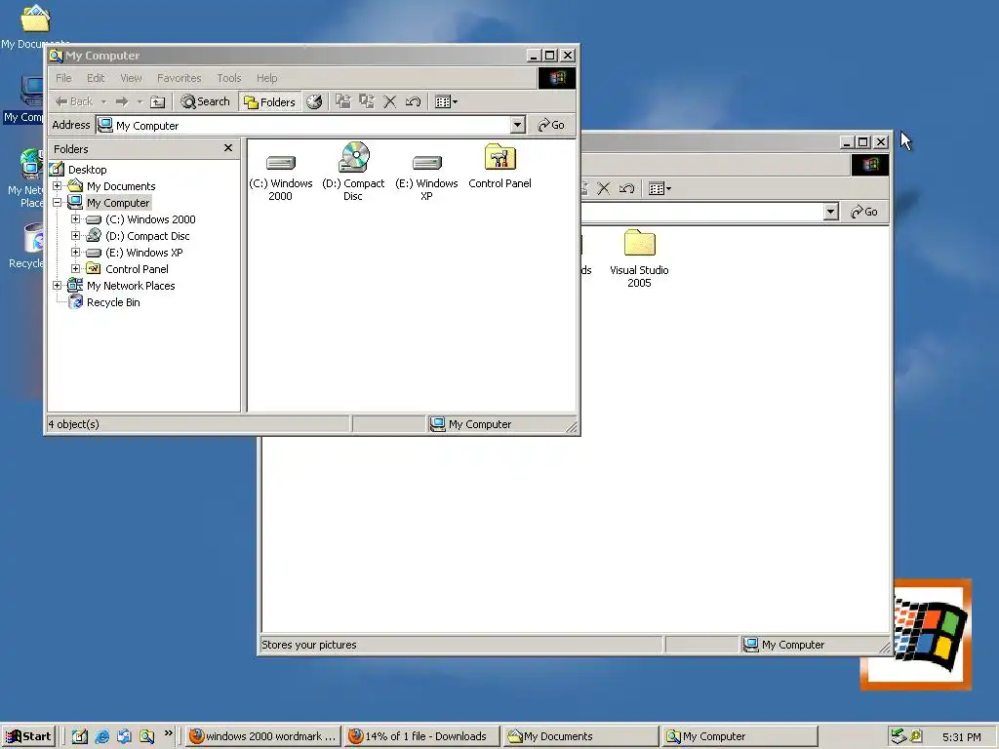Launch Outlook Express from Quick Launch
Image resolution: width=999 pixels, height=749 pixels.
tap(124, 736)
